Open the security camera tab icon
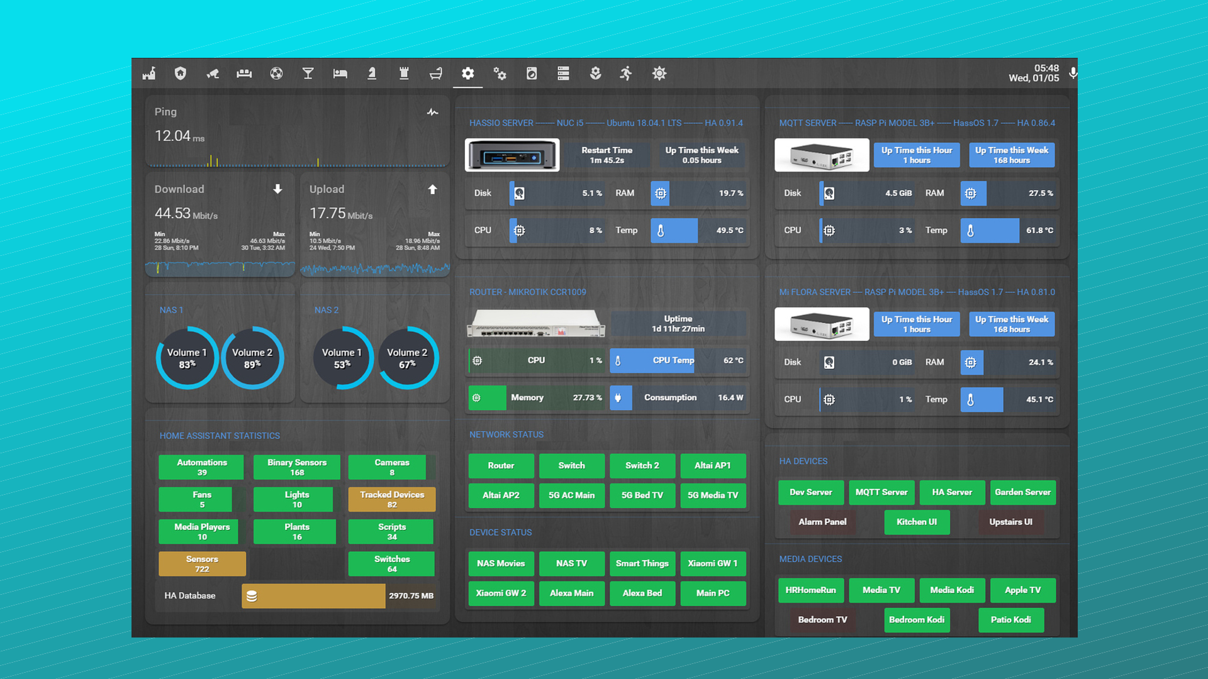 (213, 74)
